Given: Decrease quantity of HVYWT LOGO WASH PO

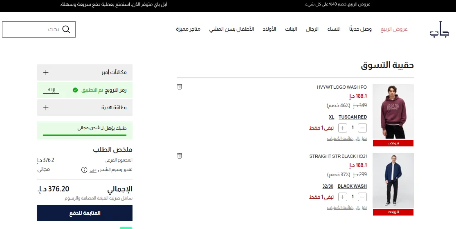Looking at the screenshot, I should click(x=362, y=128).
